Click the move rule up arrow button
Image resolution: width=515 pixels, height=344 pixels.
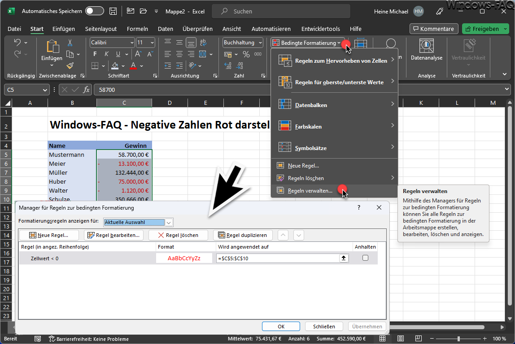tap(283, 235)
